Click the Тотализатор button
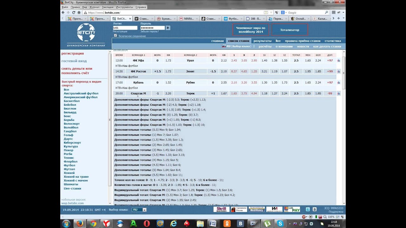This screenshot has width=406, height=228. [x=290, y=30]
